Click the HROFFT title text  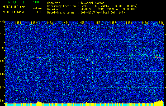click(17, 2)
